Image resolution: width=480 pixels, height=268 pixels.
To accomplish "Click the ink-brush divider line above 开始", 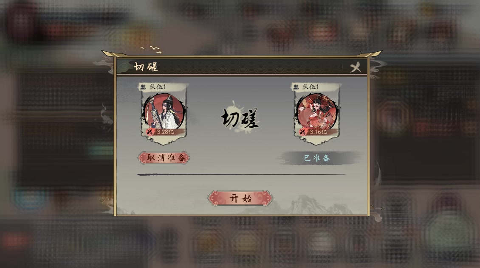I will click(242, 174).
